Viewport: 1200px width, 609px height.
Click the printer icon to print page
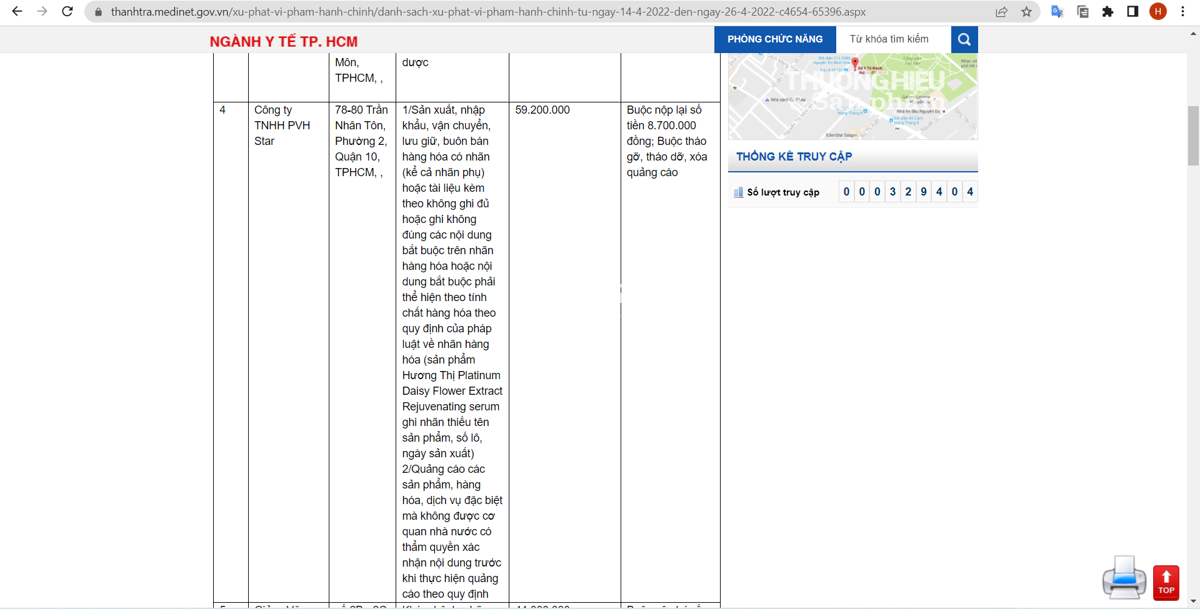point(1124,578)
